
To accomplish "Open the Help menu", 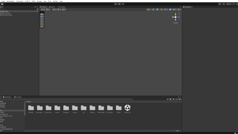I will click(x=61, y=1).
